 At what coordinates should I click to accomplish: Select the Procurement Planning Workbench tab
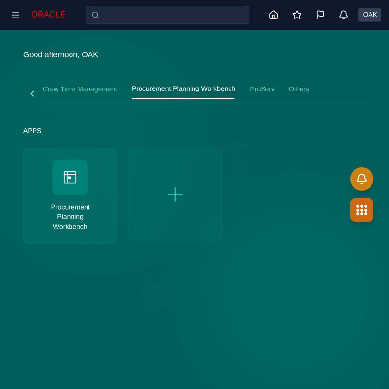tap(183, 89)
